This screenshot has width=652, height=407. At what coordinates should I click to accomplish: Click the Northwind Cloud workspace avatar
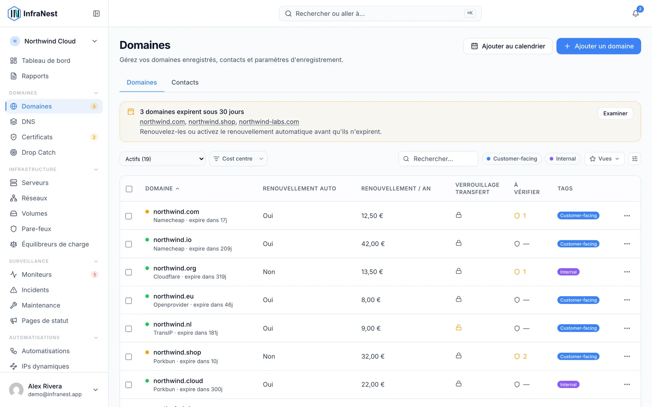tap(15, 41)
